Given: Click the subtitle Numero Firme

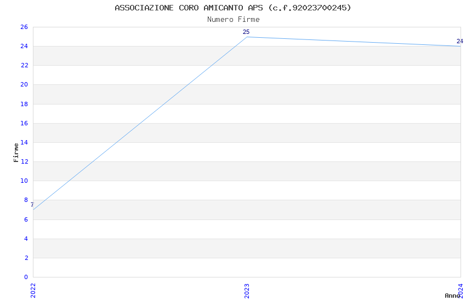Looking at the screenshot, I should tap(234, 20).
